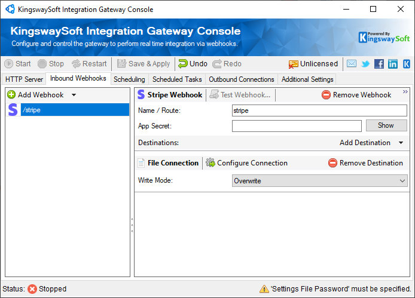Remove the File Connection destination

tap(365, 163)
